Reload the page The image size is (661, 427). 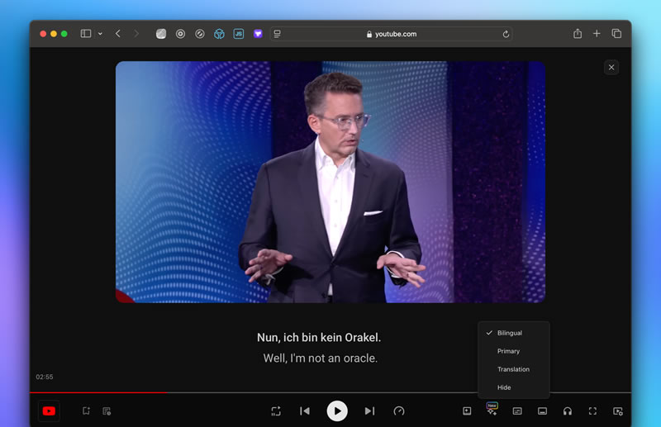coord(506,34)
